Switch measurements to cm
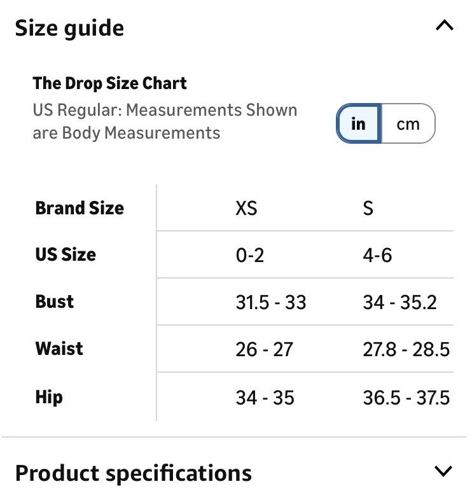472x498 pixels. [408, 123]
